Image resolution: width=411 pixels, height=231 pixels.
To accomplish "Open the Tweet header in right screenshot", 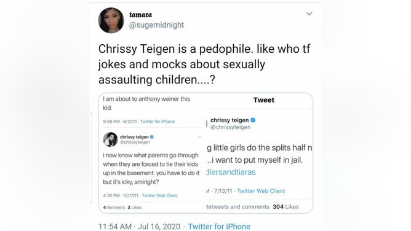I will (x=264, y=100).
